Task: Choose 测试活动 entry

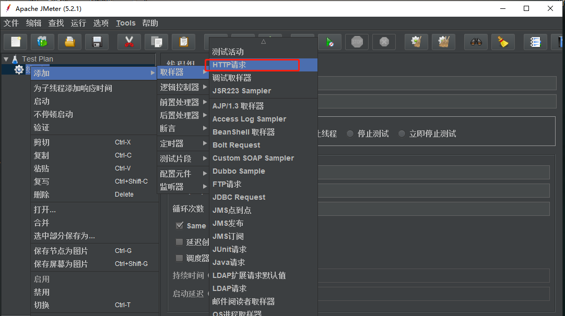Action: [x=263, y=52]
